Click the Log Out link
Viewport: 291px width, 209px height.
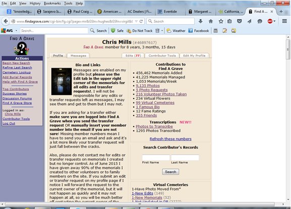(9, 123)
